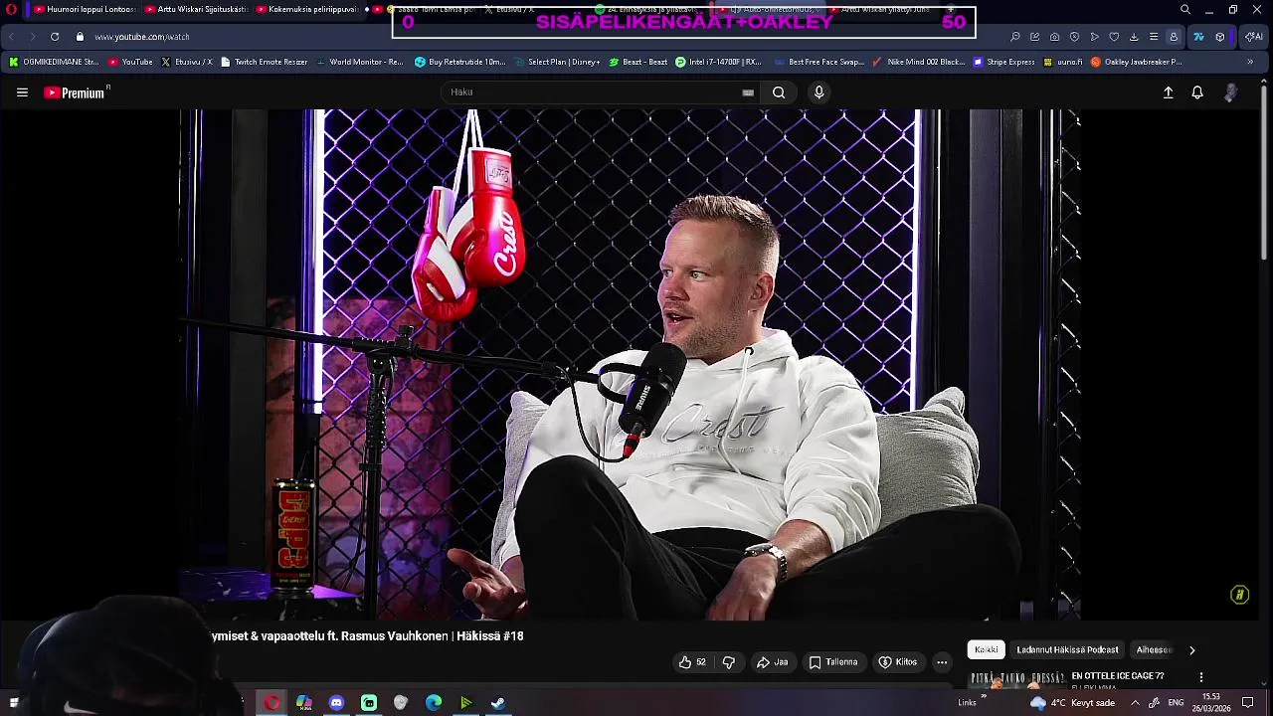1273x716 pixels.
Task: Open the snapshot edit tool in address bar
Action: pyautogui.click(x=1035, y=37)
